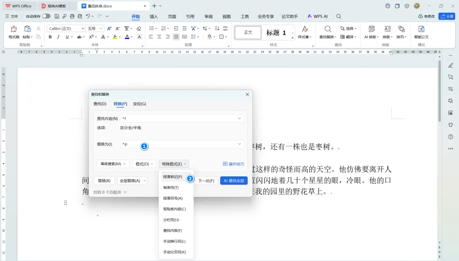459x261 pixels.
Task: Open the Translate tool
Action: point(348,37)
